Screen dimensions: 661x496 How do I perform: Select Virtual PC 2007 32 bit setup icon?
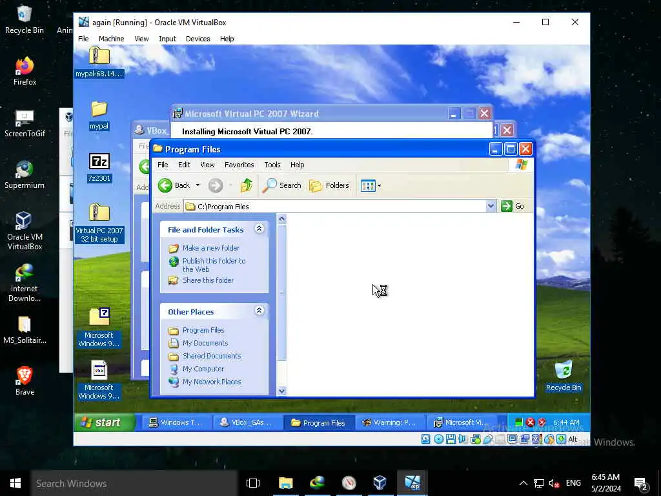coord(99,223)
